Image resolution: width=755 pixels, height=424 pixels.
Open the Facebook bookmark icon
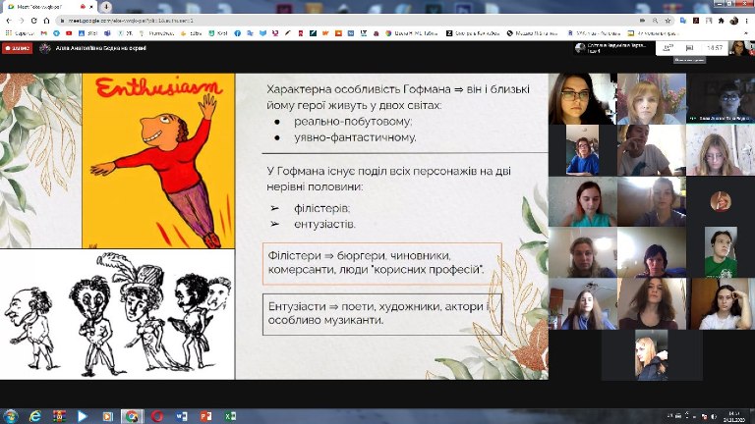click(x=237, y=33)
